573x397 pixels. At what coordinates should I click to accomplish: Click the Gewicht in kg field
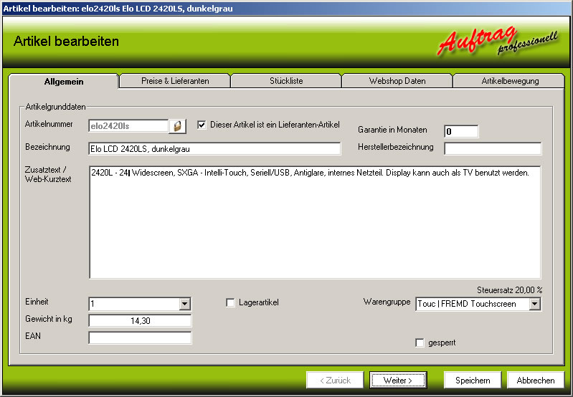click(x=140, y=320)
